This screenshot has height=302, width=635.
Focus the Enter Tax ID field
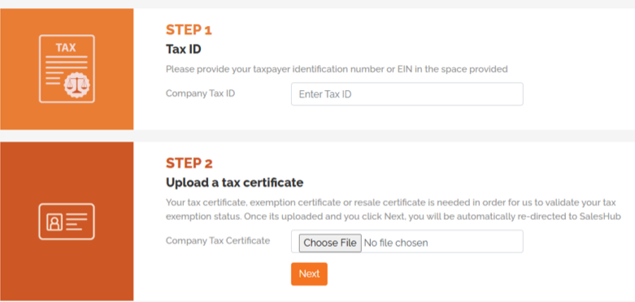click(x=407, y=94)
